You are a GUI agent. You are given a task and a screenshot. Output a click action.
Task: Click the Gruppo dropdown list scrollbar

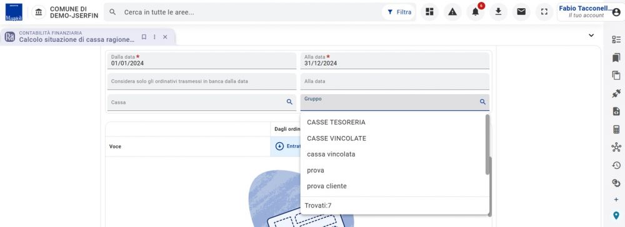(x=487, y=144)
